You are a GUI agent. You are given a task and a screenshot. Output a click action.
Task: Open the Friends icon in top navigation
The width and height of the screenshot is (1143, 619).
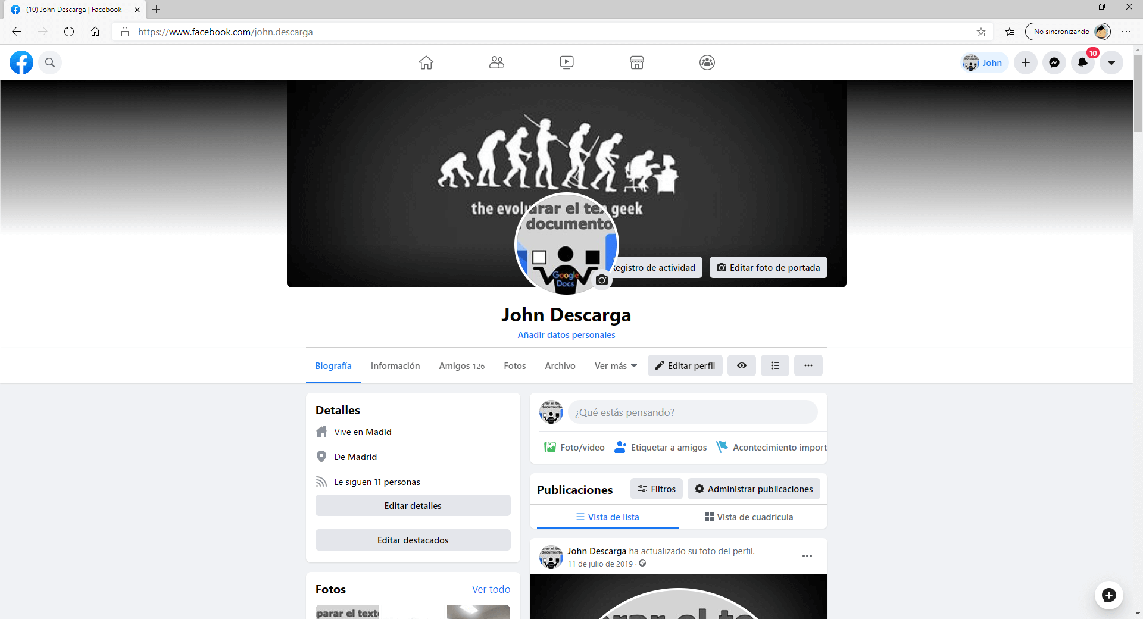496,62
